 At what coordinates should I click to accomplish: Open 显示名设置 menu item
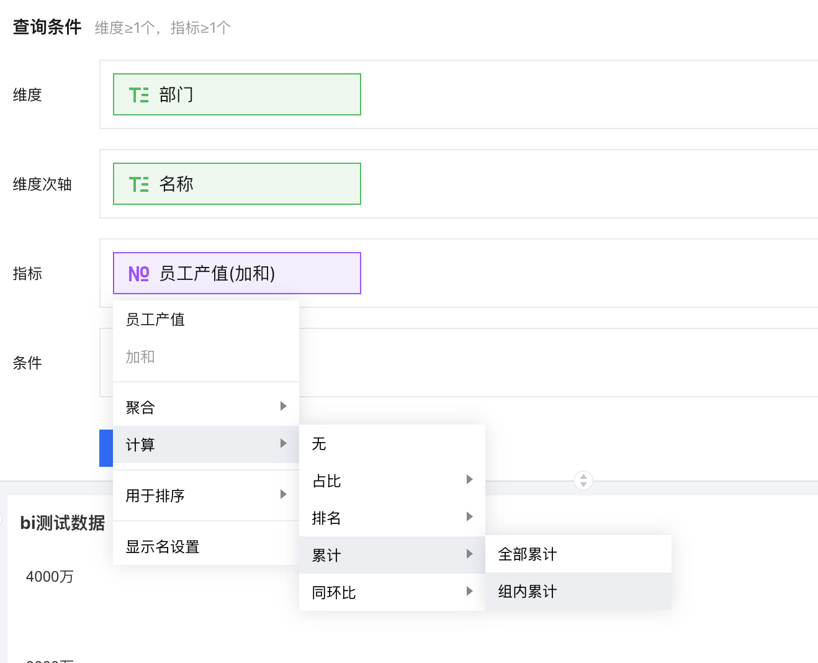click(x=163, y=547)
